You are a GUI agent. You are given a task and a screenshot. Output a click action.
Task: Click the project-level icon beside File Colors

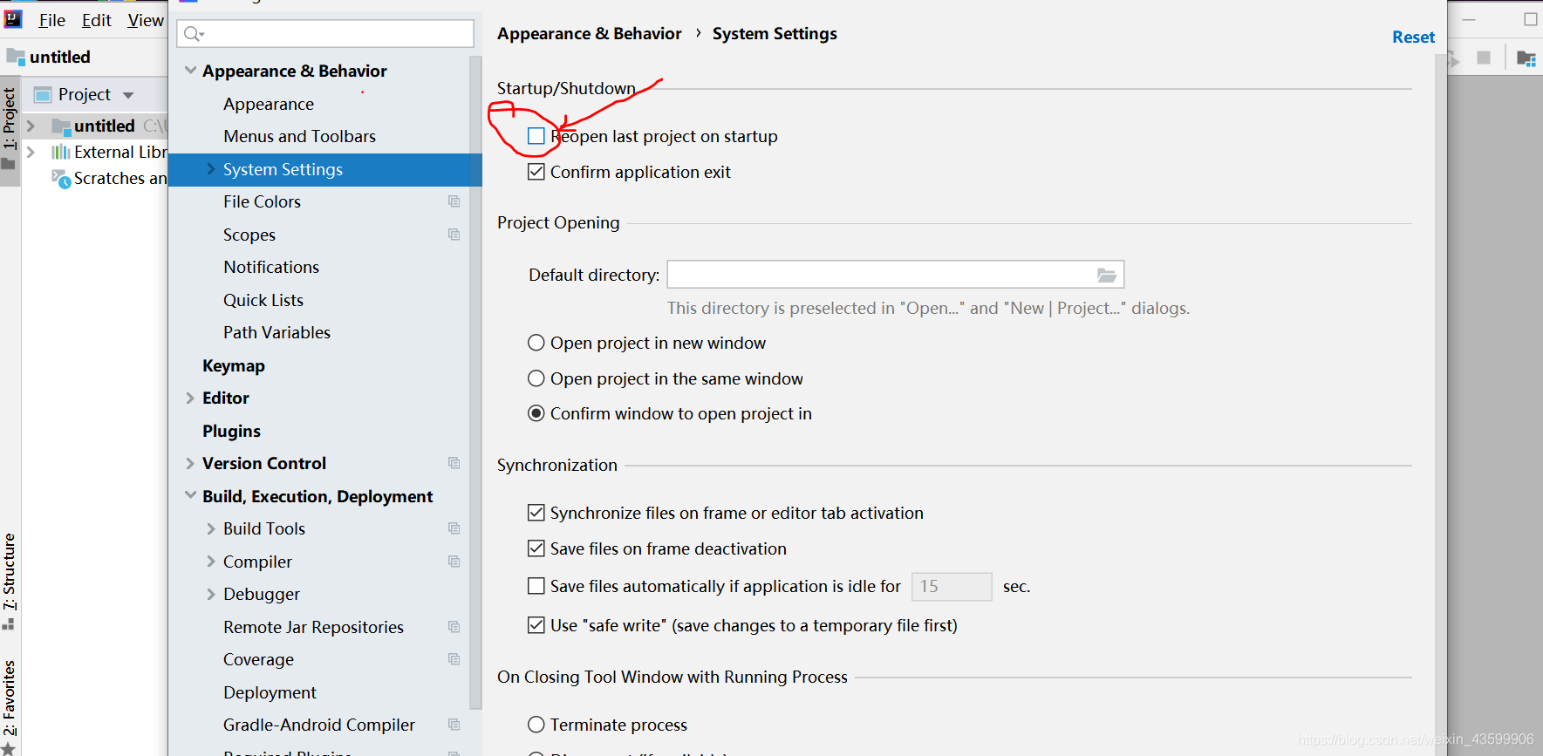[454, 201]
